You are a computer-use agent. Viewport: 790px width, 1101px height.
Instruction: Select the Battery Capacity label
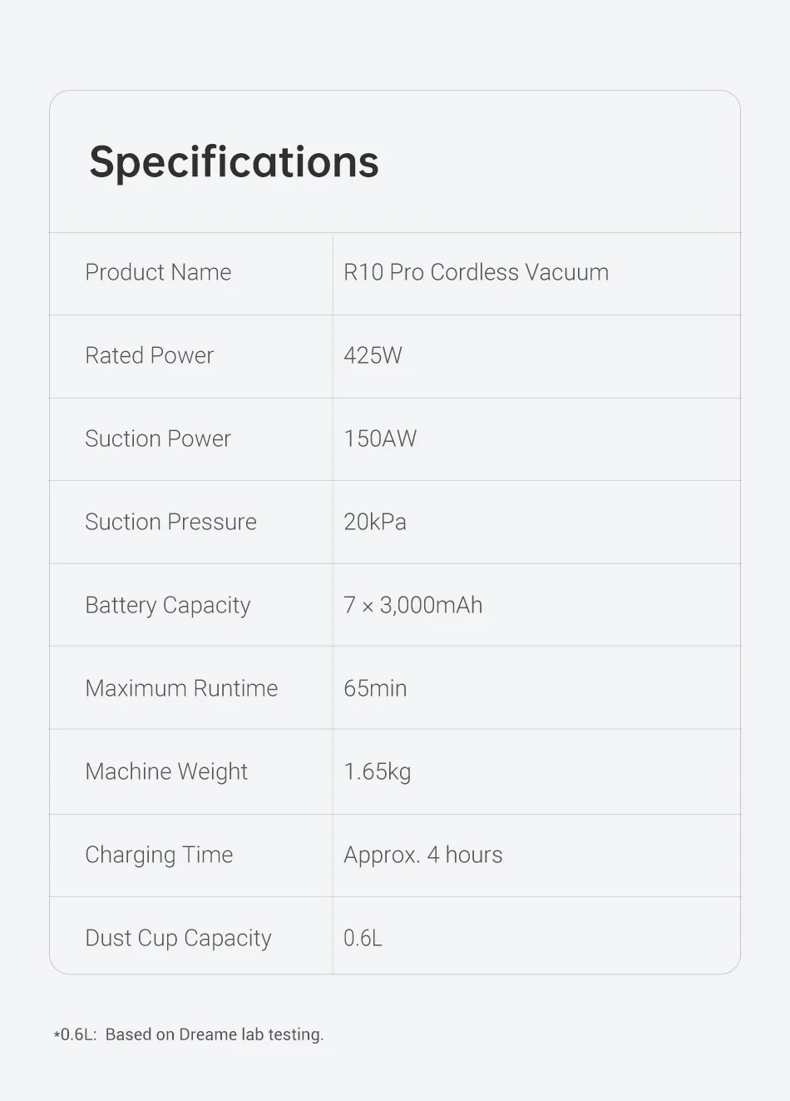pyautogui.click(x=168, y=606)
